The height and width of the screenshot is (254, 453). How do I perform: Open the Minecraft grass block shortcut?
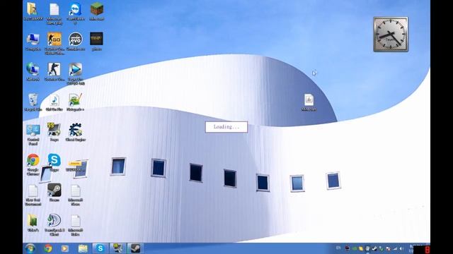coord(97,11)
